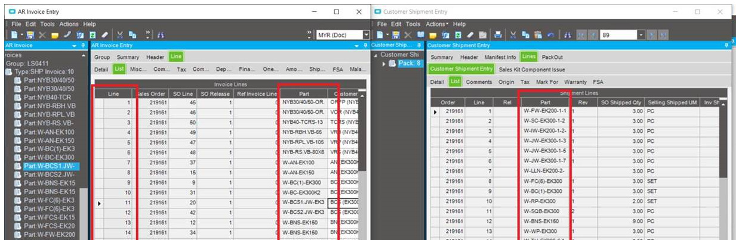Screen dimensions: 736x240
Task: Click New icon in AR Invoice Entry toolbar
Action: 14,35
